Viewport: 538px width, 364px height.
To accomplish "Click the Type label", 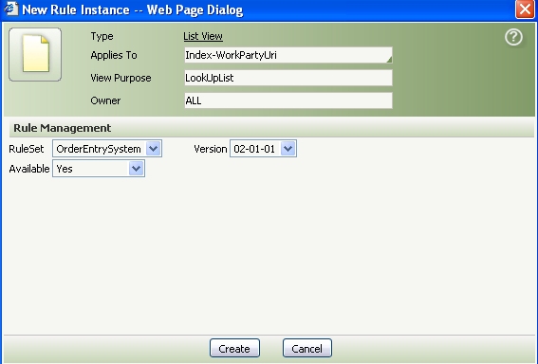I will click(x=102, y=36).
